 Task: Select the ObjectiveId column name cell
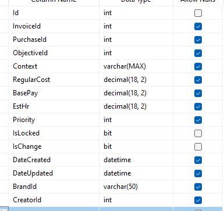pyautogui.click(x=54, y=53)
